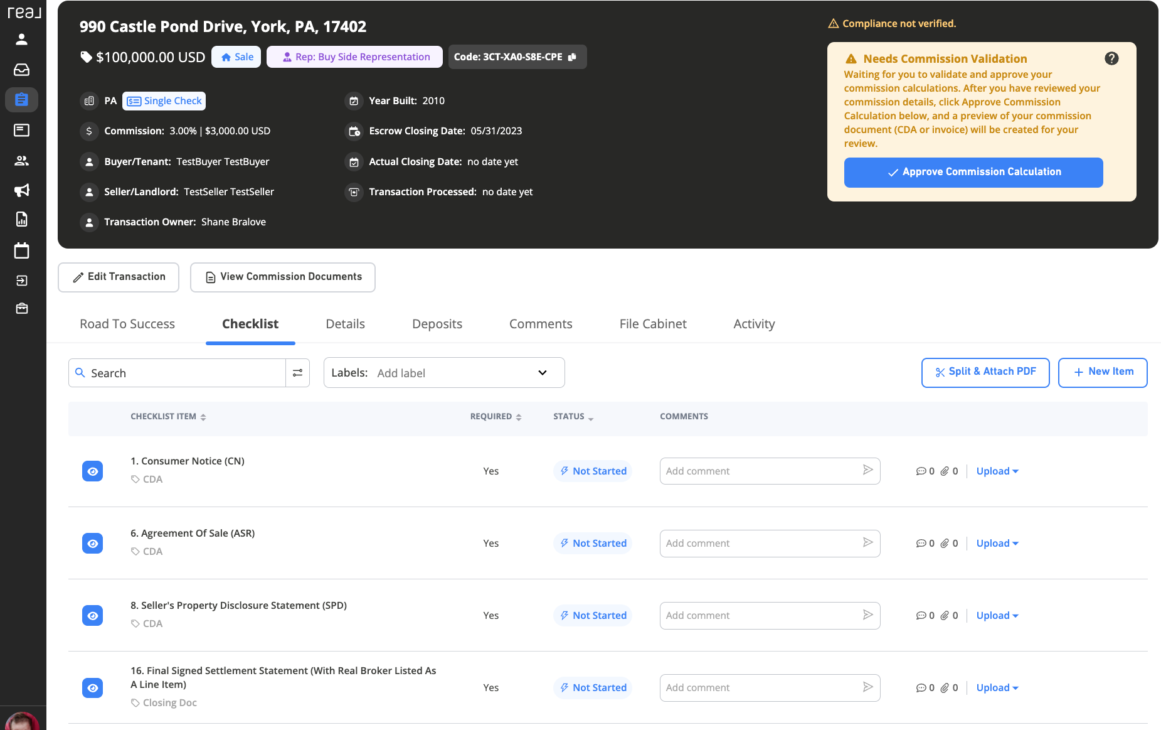
Task: Switch to the Deposits tab
Action: point(437,324)
